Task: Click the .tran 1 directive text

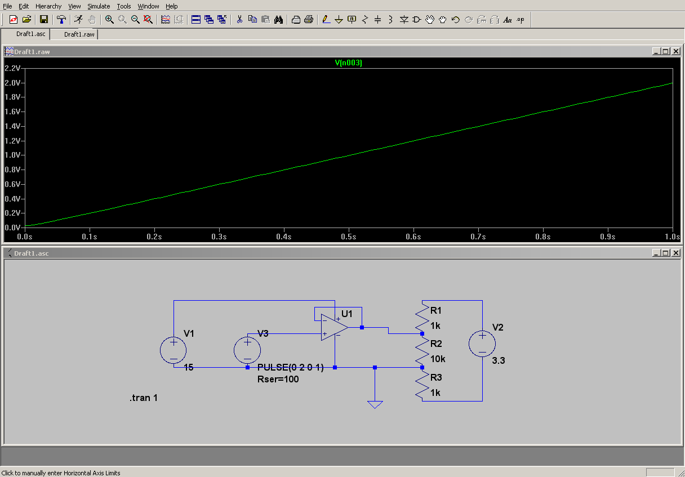Action: [144, 398]
